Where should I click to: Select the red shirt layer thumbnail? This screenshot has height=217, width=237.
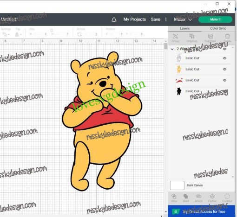coord(179,80)
